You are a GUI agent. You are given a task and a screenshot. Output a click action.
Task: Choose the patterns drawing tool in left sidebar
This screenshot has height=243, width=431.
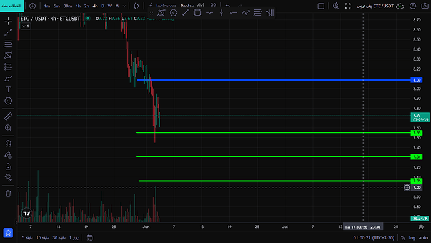pos(8,55)
